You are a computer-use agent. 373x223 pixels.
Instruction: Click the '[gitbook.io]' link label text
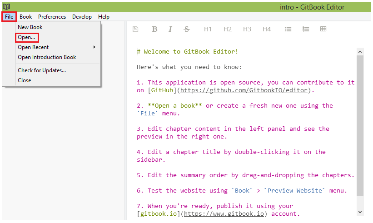coord(159,214)
